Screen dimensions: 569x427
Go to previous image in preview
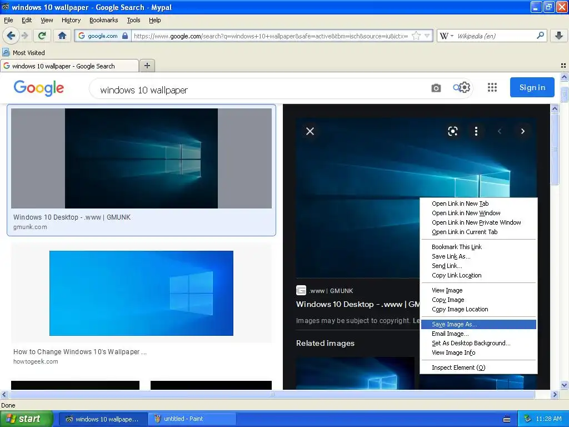tap(500, 131)
